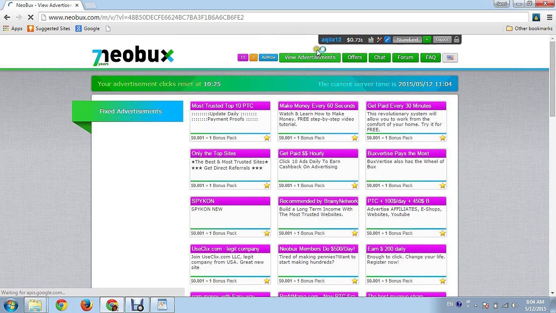Image resolution: width=556 pixels, height=313 pixels.
Task: Open the FAQ page
Action: click(430, 57)
